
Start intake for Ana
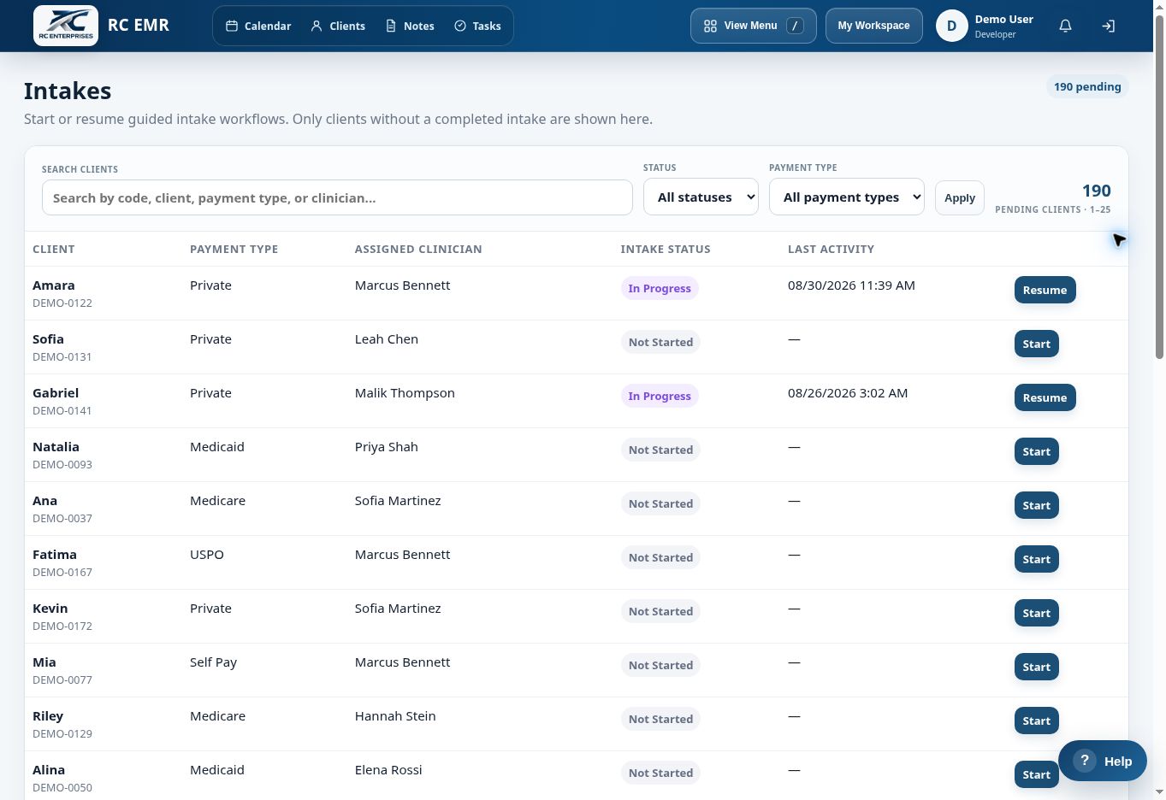1036,505
